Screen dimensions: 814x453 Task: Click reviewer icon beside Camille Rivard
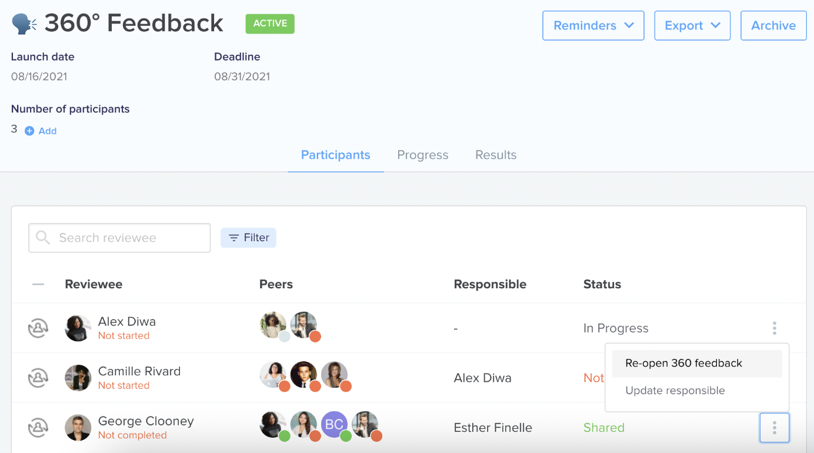[38, 378]
